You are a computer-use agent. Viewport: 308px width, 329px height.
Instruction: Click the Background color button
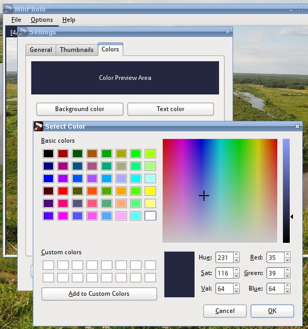point(80,109)
